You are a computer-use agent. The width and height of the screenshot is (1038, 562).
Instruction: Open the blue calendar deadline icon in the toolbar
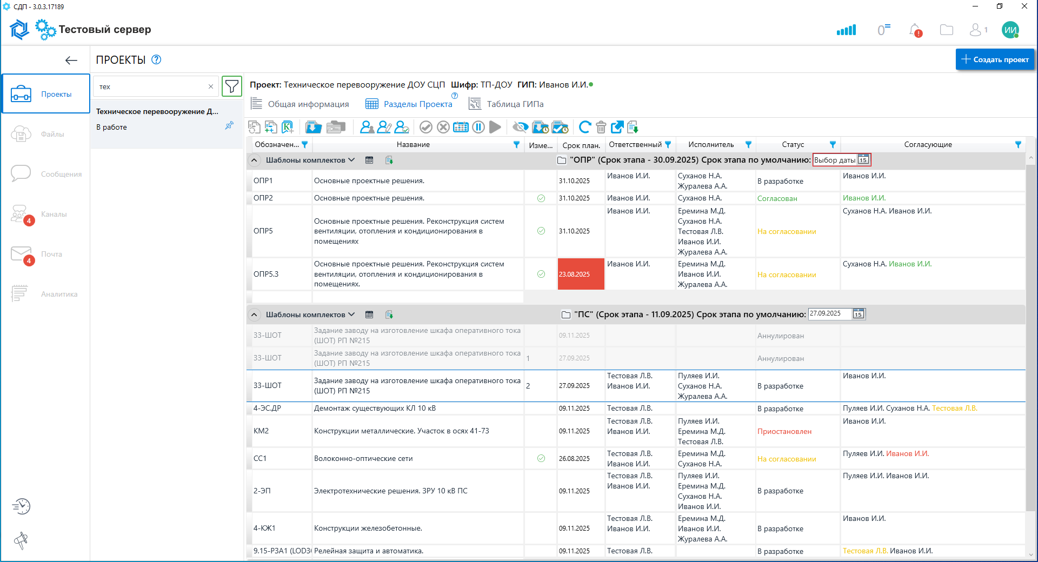pyautogui.click(x=461, y=127)
